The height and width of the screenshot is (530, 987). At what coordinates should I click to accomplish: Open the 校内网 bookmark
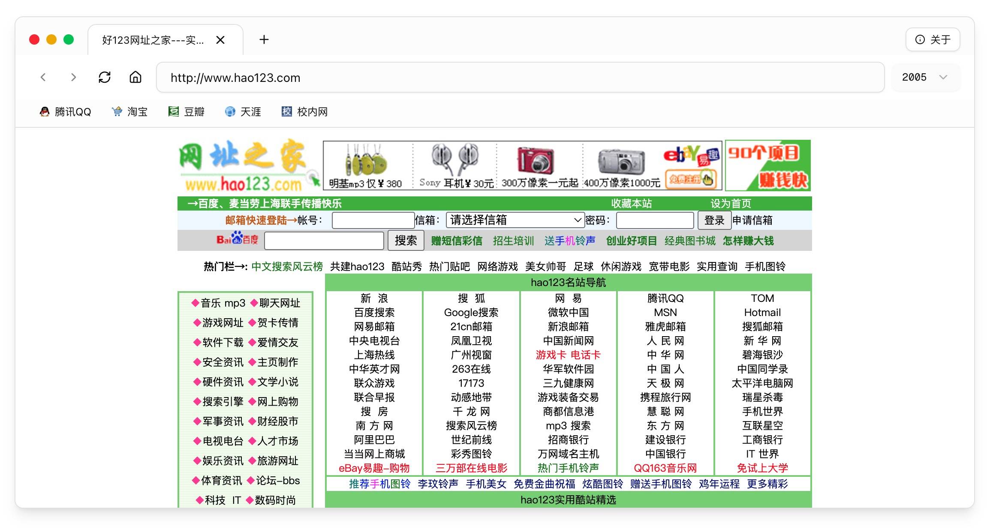click(304, 112)
